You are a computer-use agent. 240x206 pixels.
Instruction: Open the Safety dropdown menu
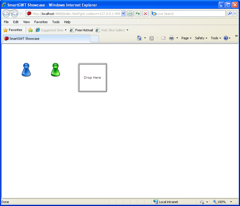point(201,38)
